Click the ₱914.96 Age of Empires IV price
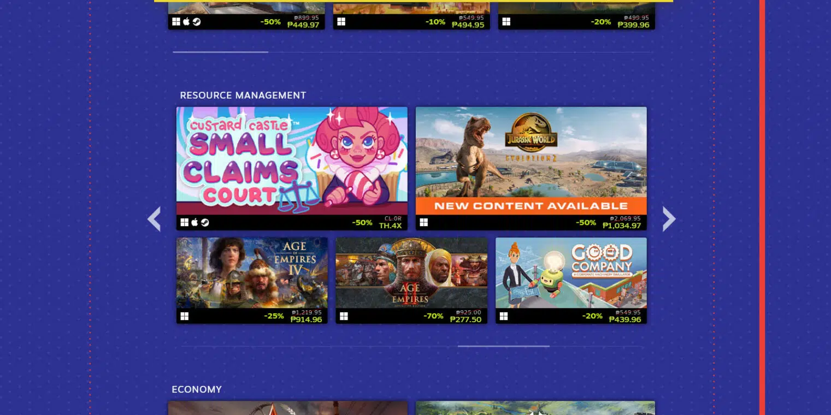831x415 pixels. tap(306, 319)
